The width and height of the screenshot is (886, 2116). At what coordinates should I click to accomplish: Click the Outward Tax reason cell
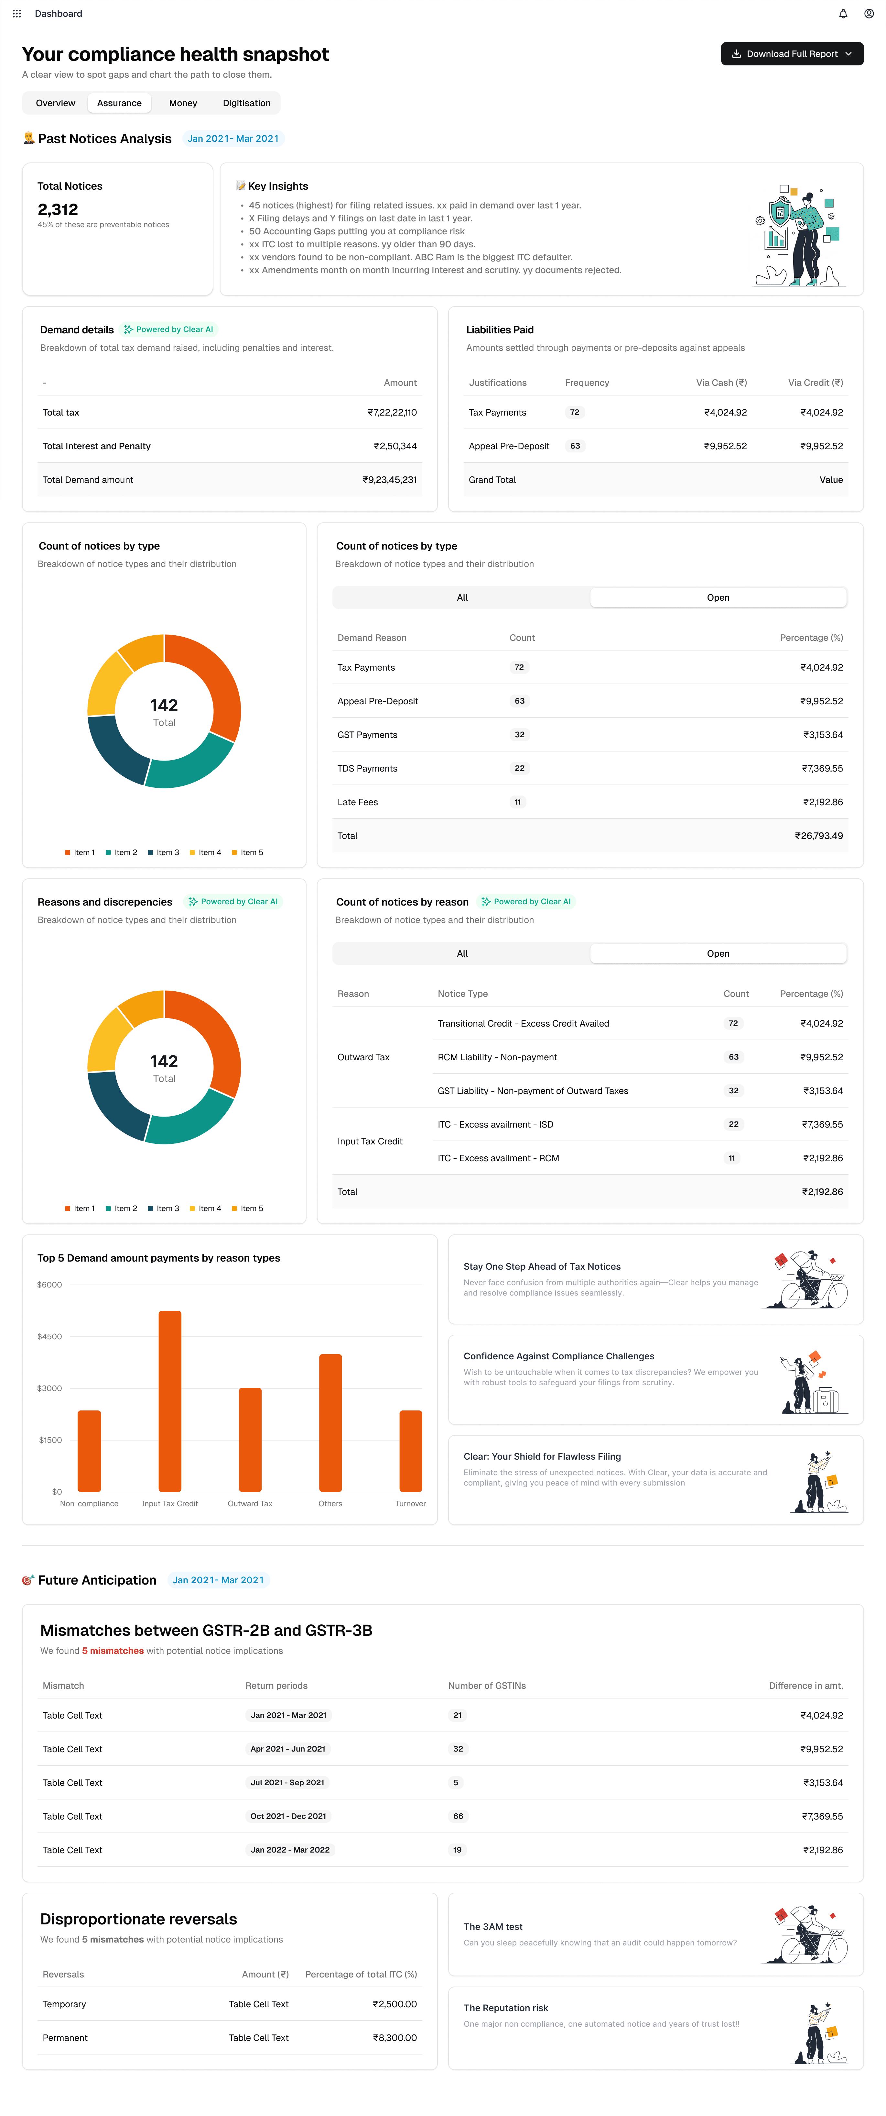(363, 1057)
